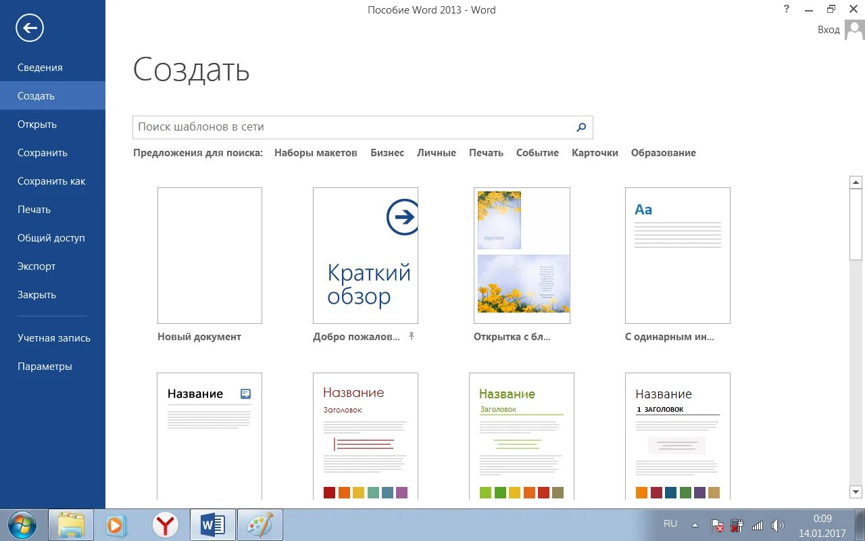Image resolution: width=865 pixels, height=541 pixels.
Task: Show hidden tray icons arrow
Action: [695, 525]
